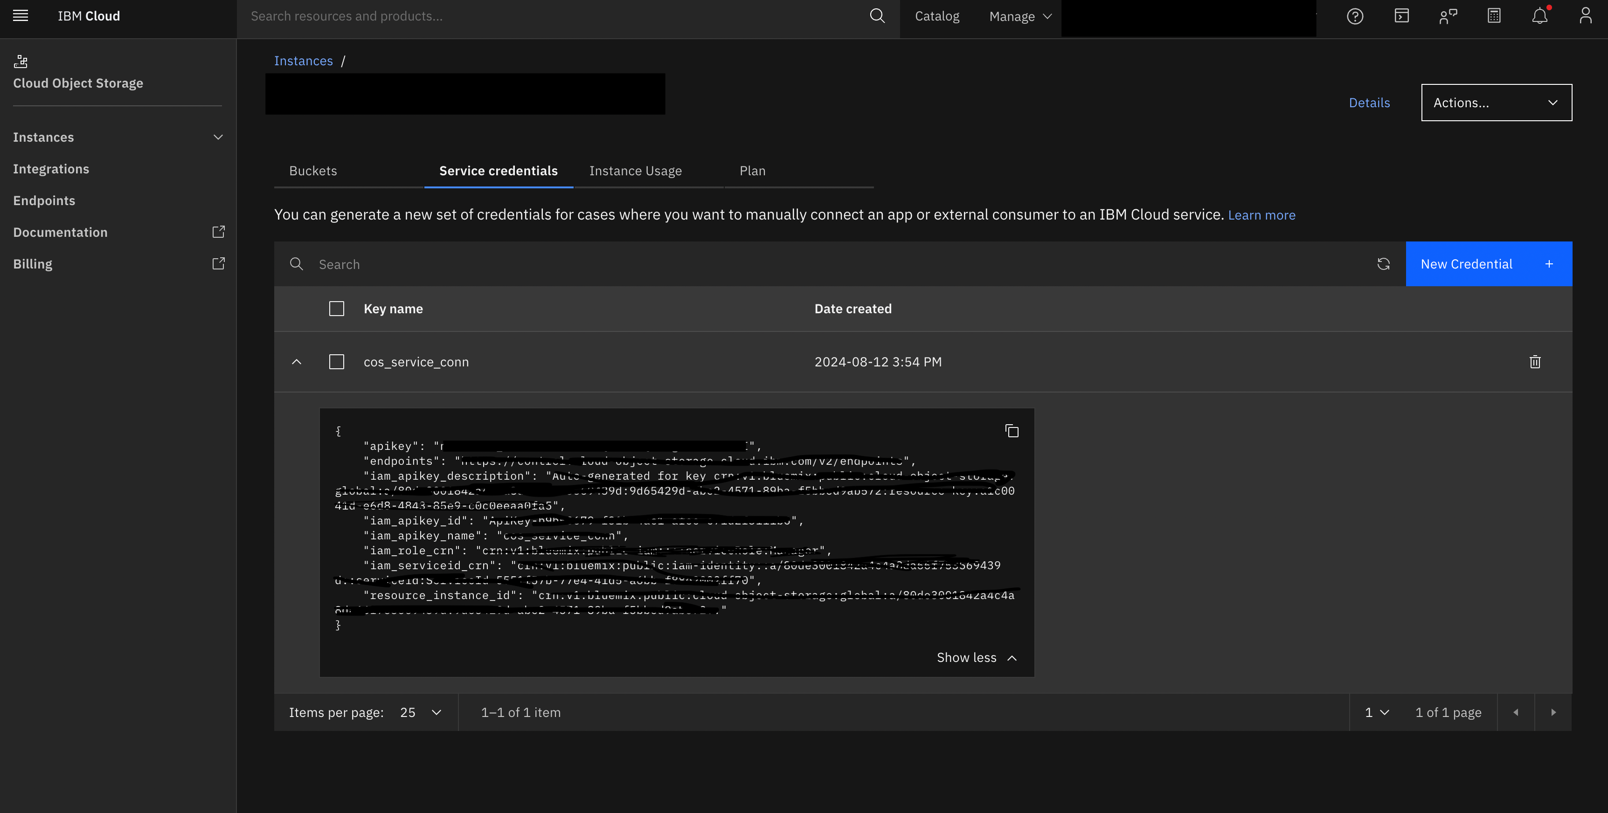The height and width of the screenshot is (813, 1608).
Task: Open the Help icon in the header
Action: point(1355,16)
